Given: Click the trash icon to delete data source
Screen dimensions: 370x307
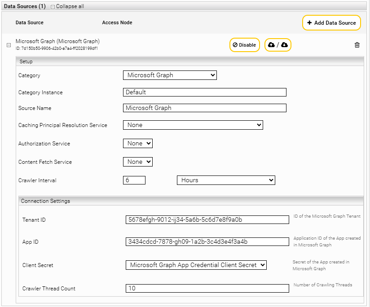Looking at the screenshot, I should coord(357,45).
